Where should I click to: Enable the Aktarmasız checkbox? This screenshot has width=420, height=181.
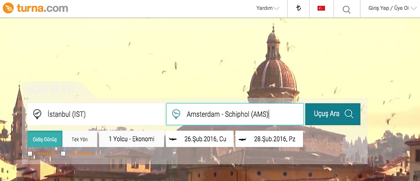[30, 154]
